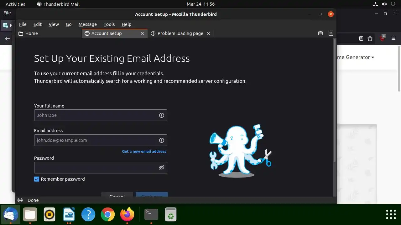Open Terminal from the dock
Image resolution: width=401 pixels, height=225 pixels.
tap(151, 215)
